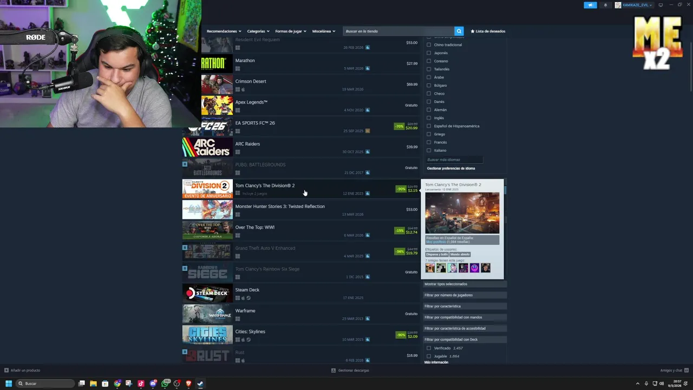
Task: Click the ignored marker on PUBG: BATTLEGROUNDS thumbnail
Action: coord(185,164)
